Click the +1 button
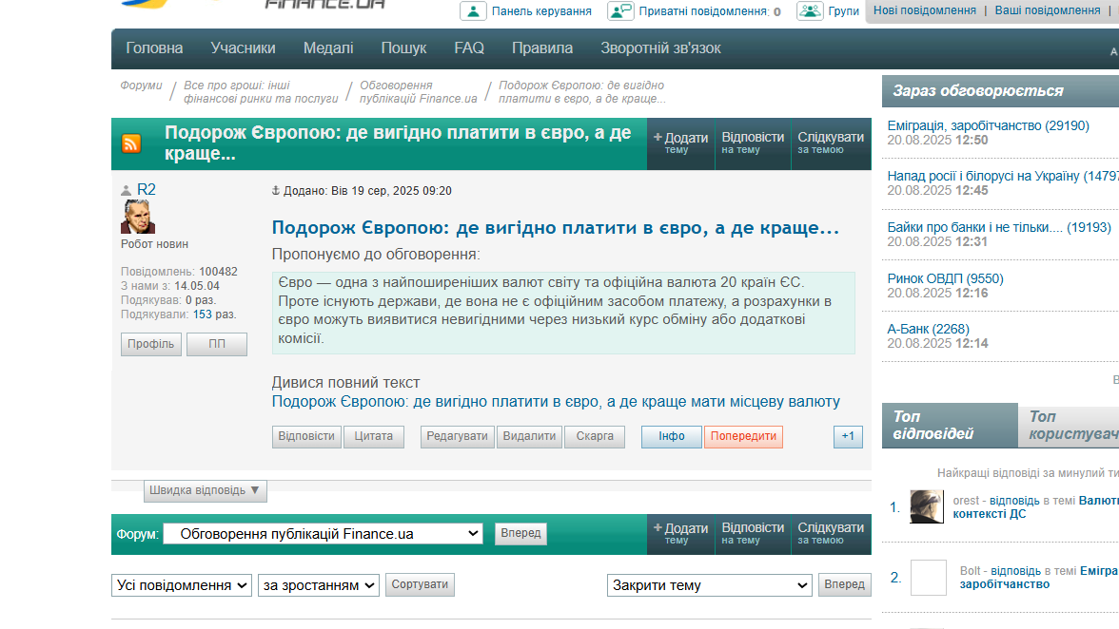The width and height of the screenshot is (1119, 629). tap(848, 436)
